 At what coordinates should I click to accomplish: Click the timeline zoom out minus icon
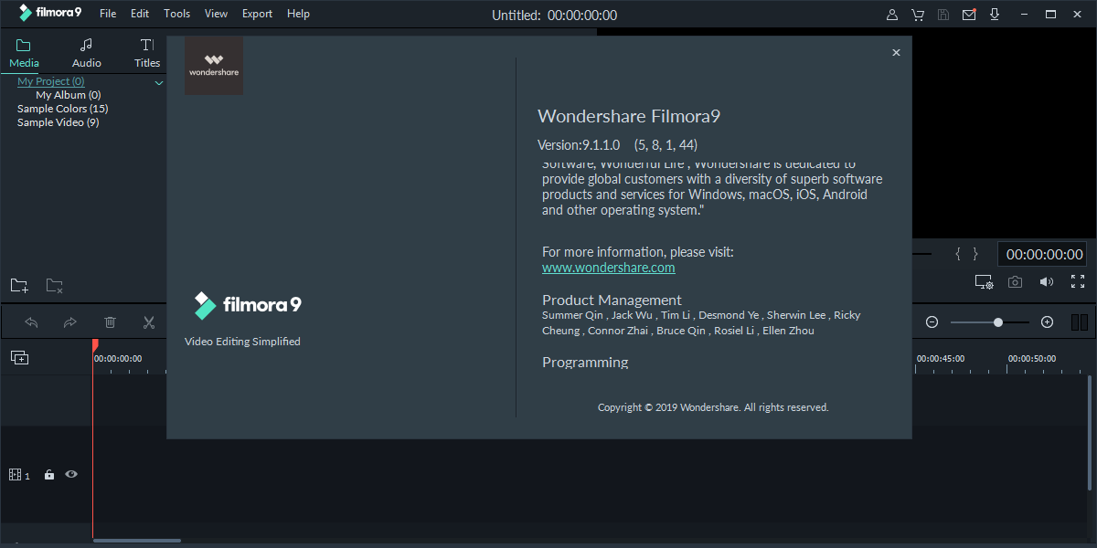click(x=932, y=322)
